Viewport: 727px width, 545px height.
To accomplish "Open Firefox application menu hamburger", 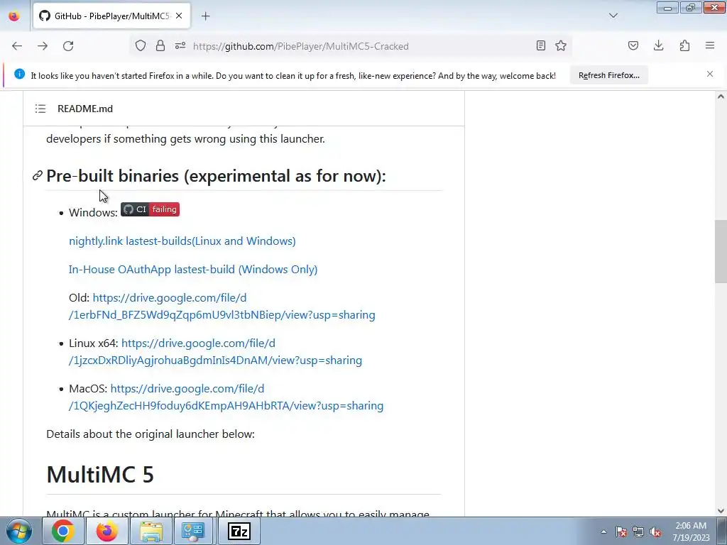I will point(710,45).
